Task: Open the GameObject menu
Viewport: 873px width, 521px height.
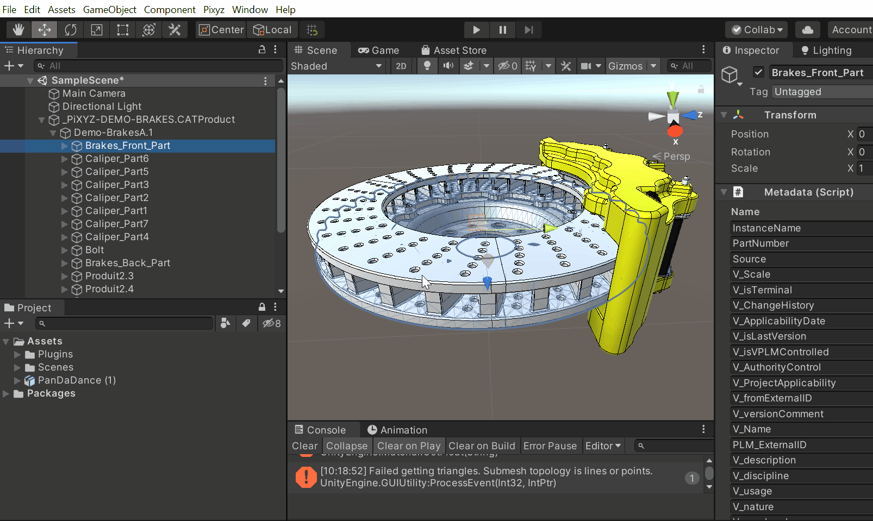Action: pyautogui.click(x=110, y=9)
